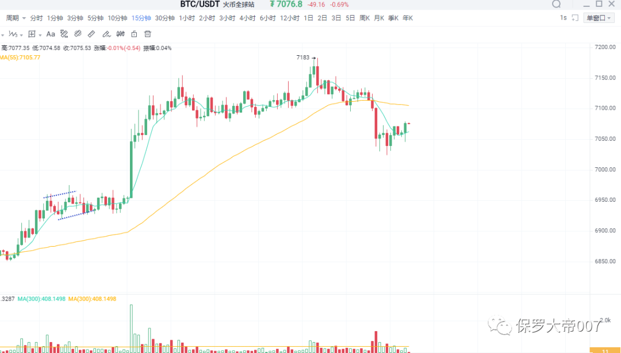Select the 分时 time-sharing view
The image size is (621, 353).
point(36,18)
